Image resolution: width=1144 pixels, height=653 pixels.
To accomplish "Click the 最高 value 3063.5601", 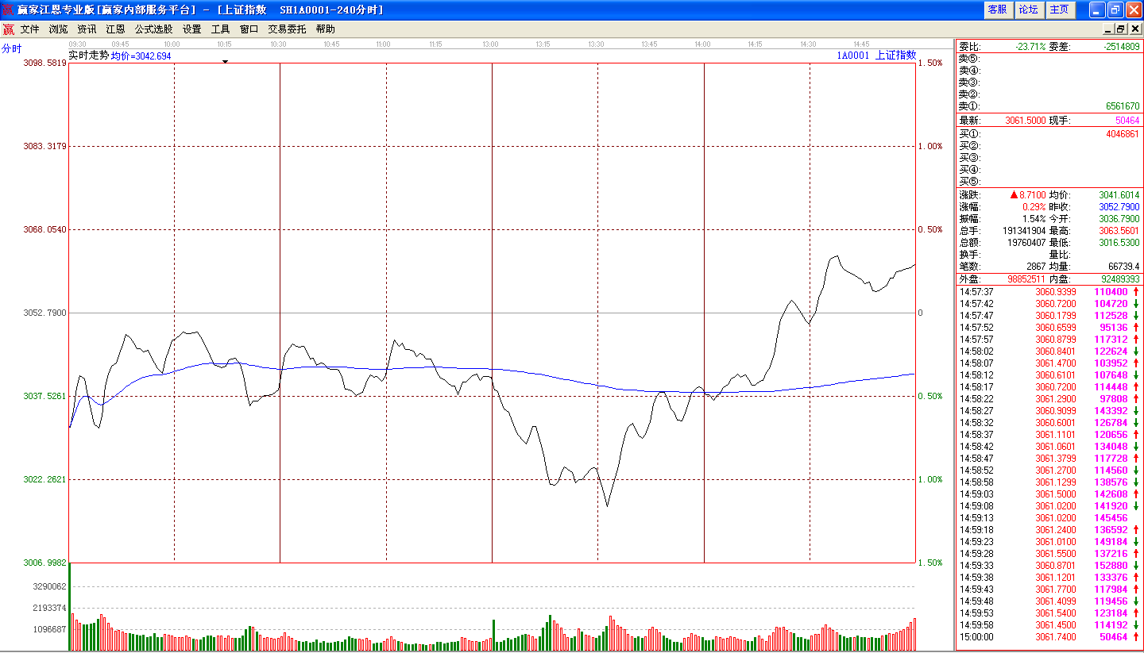I will 1119,231.
